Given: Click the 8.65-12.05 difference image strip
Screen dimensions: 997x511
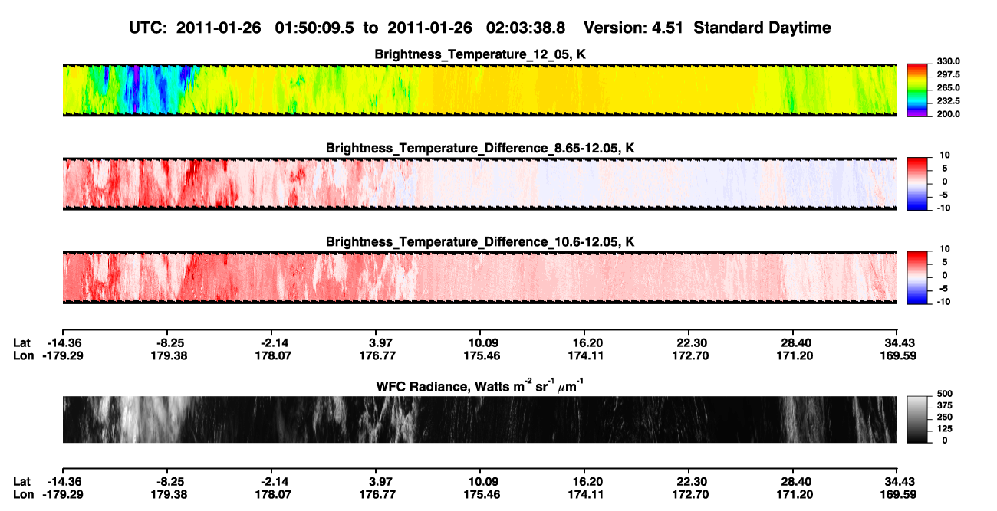Looking at the screenshot, I should pyautogui.click(x=480, y=183).
